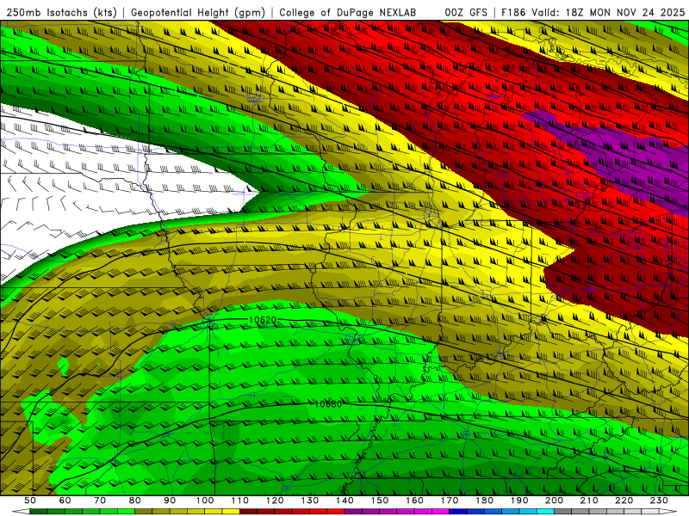Click the 190 label on the color scale
The height and width of the screenshot is (516, 689).
tap(519, 501)
